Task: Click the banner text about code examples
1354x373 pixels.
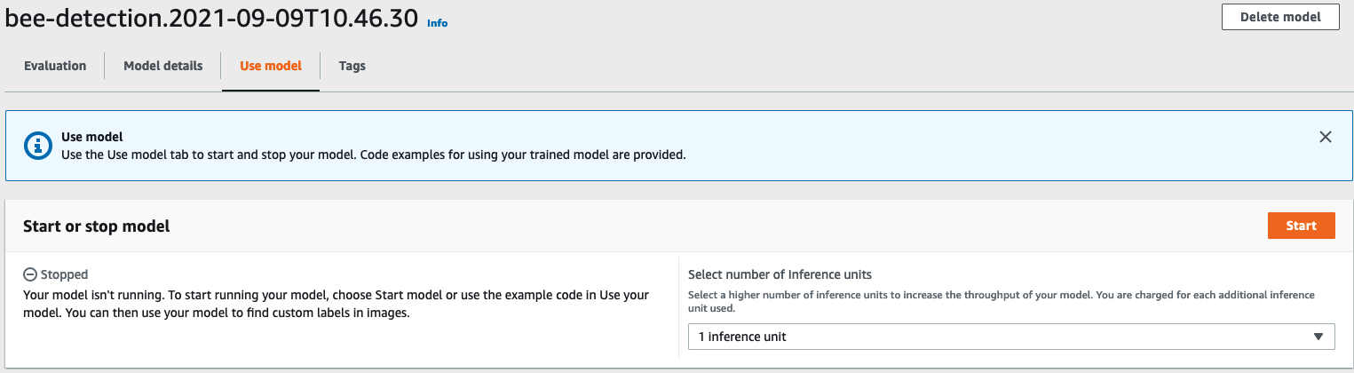Action: click(x=373, y=154)
